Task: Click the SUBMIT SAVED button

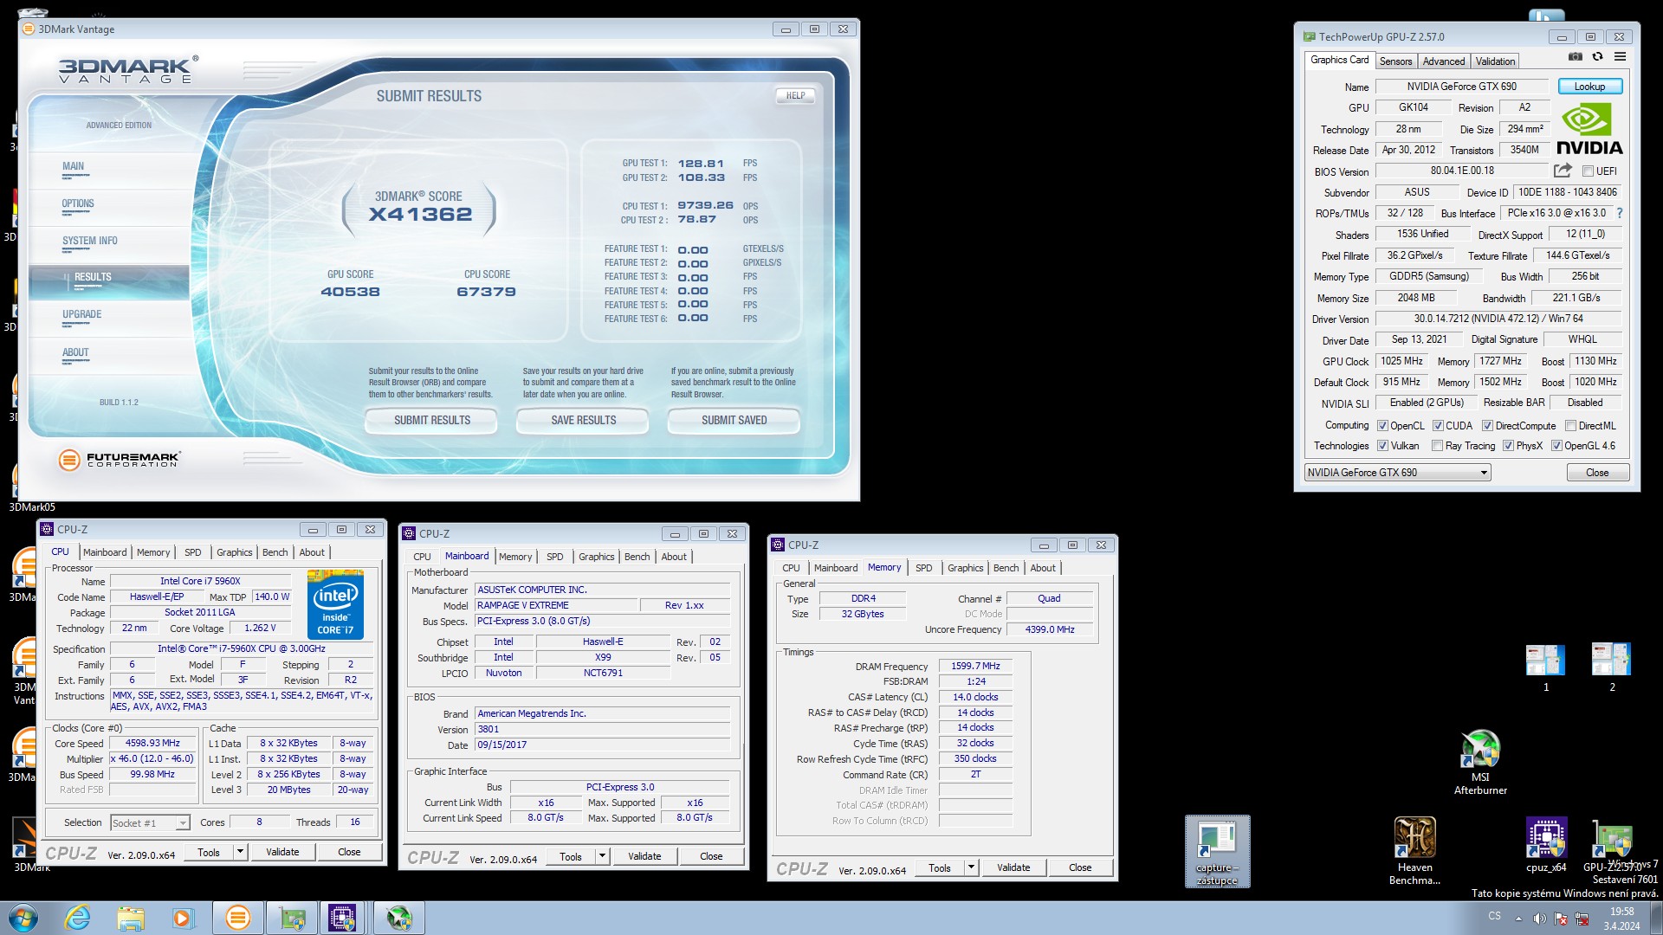Action: (x=734, y=421)
